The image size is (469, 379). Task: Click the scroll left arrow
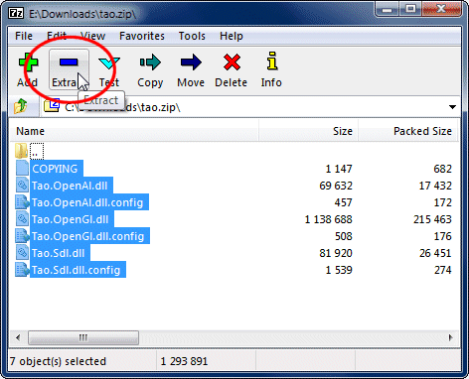(x=18, y=337)
